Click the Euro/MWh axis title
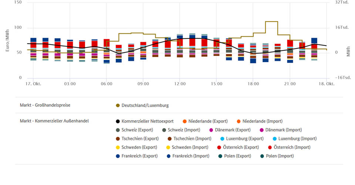 pyautogui.click(x=7, y=40)
